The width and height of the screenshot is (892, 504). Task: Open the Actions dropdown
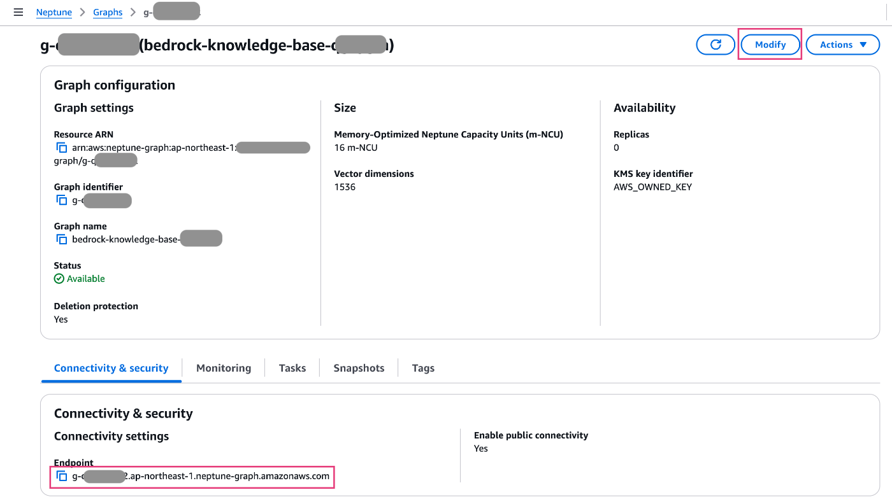[x=843, y=45]
